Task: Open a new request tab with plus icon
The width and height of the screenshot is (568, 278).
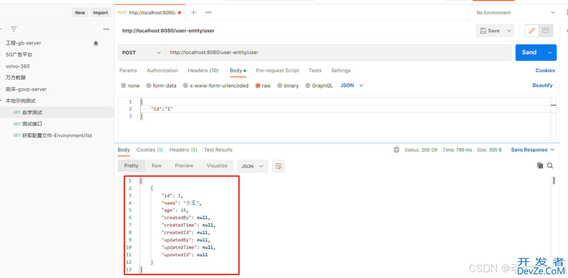Action: pyautogui.click(x=194, y=12)
